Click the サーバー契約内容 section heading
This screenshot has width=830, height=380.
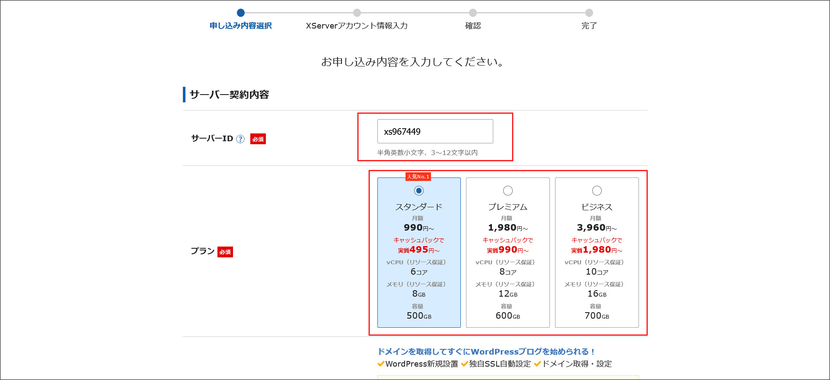tap(229, 95)
